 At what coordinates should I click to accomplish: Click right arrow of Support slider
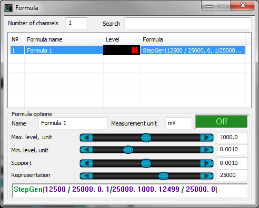pyautogui.click(x=207, y=163)
